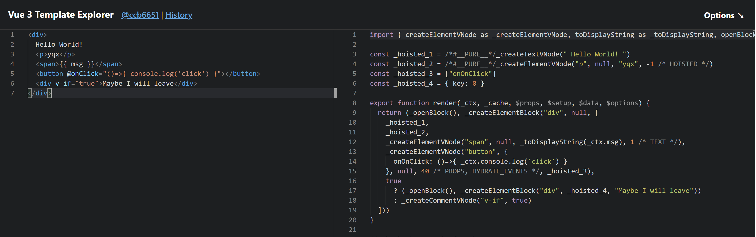Screen dimensions: 756x237
Task: Click the { key: 0 } object in output
Action: coord(464,83)
